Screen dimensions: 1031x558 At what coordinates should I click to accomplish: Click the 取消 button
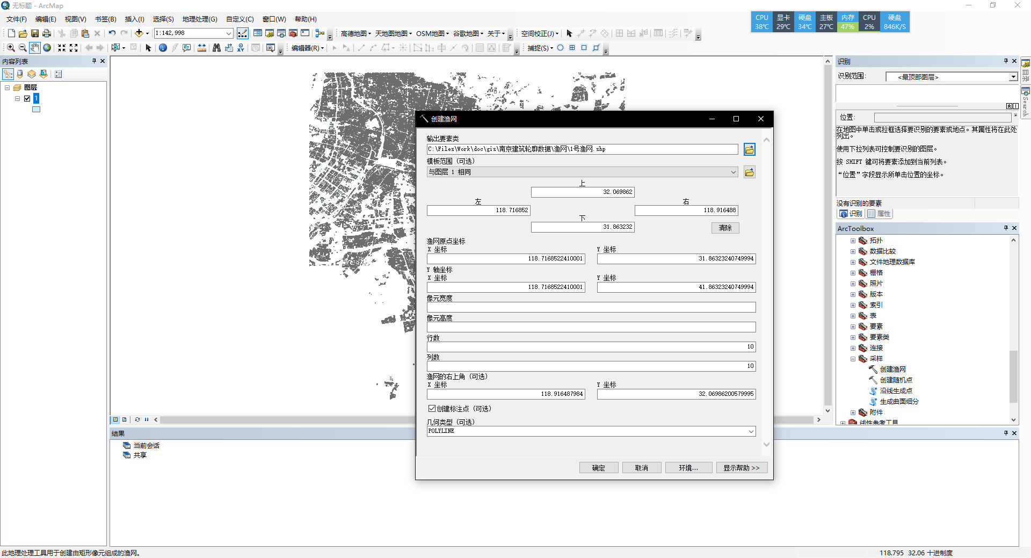point(642,468)
